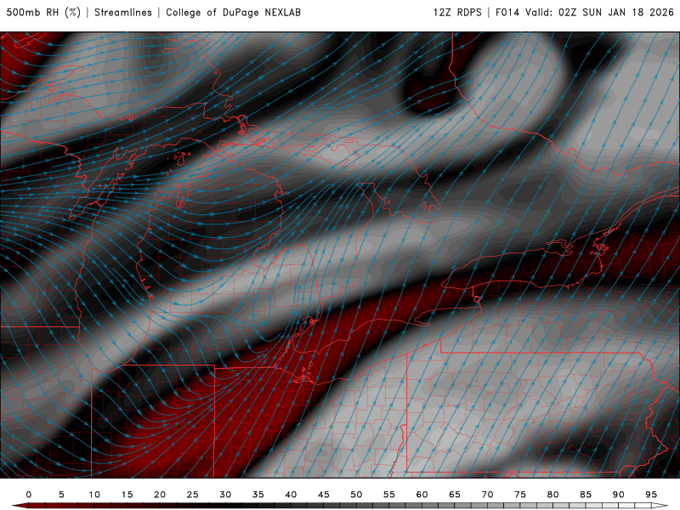680x510 pixels.
Task: Click the "10" label on the color scale
Action: [94, 495]
